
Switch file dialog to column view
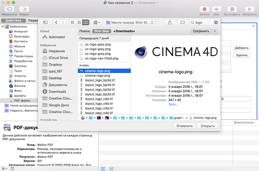pyautogui.click(x=86, y=22)
